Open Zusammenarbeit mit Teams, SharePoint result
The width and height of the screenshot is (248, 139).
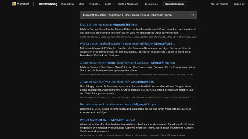coord(127,63)
